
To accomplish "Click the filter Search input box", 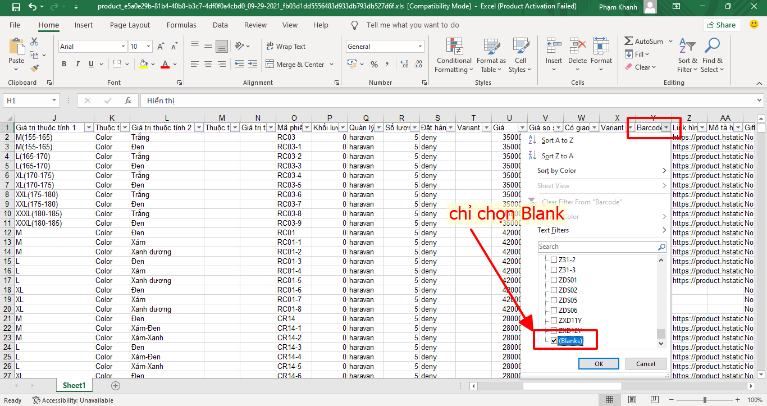I will pos(597,247).
